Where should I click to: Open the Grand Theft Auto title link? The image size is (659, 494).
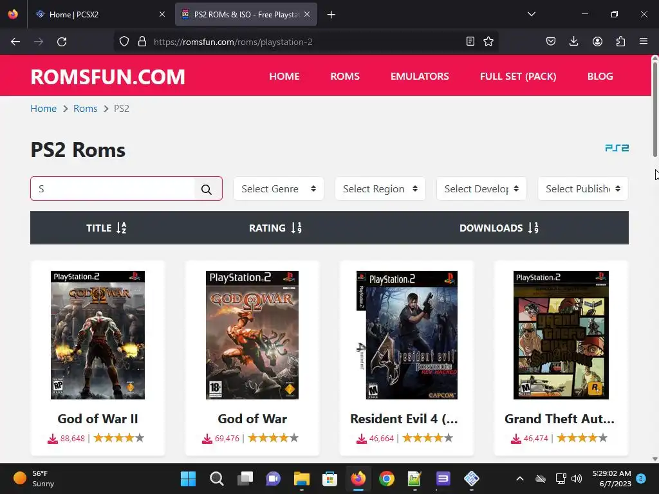pyautogui.click(x=559, y=418)
